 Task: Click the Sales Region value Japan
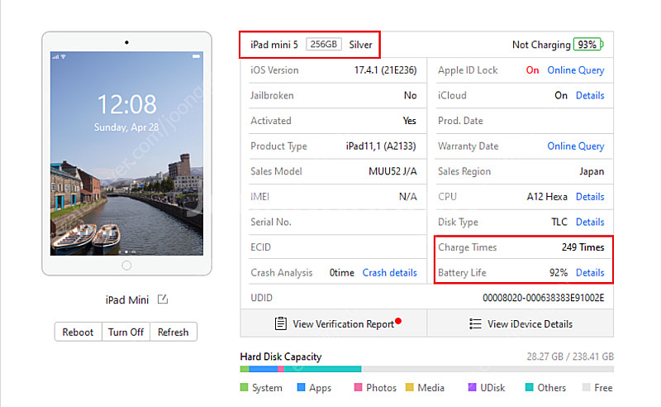tap(592, 171)
